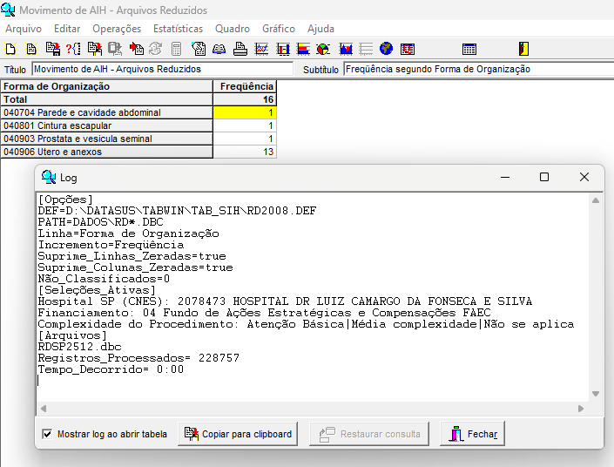Screen dimensions: 614x467
Task: Click the Financiamento: 04 Fundo log line
Action: (264, 313)
